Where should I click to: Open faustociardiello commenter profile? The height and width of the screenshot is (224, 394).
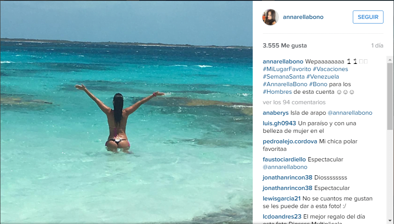click(x=284, y=159)
